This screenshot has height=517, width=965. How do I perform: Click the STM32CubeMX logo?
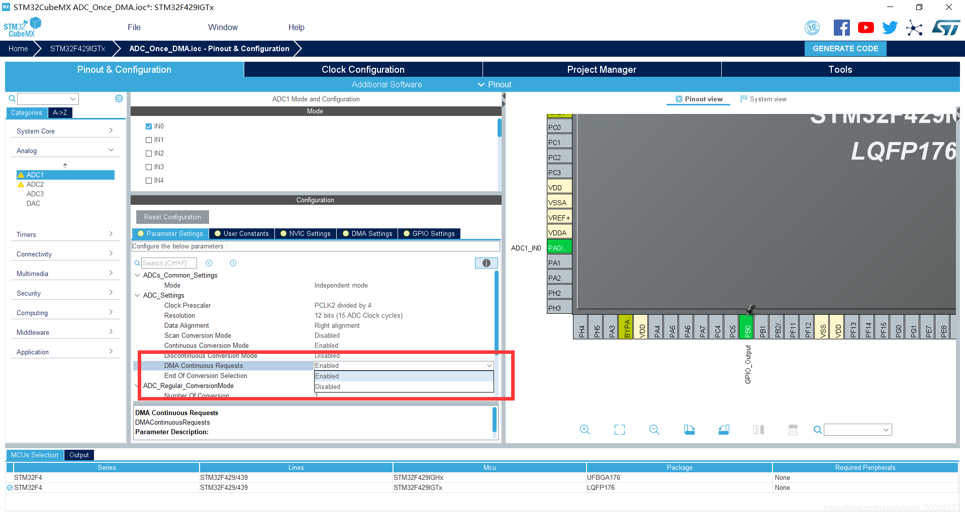pyautogui.click(x=22, y=28)
